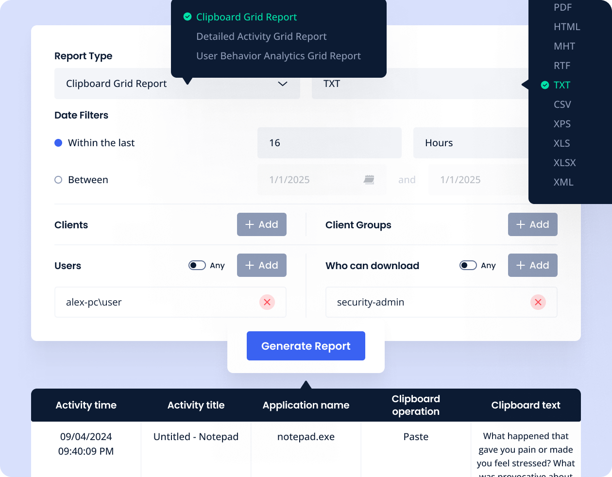612x477 pixels.
Task: Select the Within the last radio button
Action: [x=58, y=143]
